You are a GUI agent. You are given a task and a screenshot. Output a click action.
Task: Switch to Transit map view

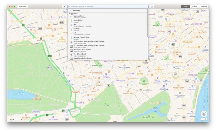click(x=194, y=6)
